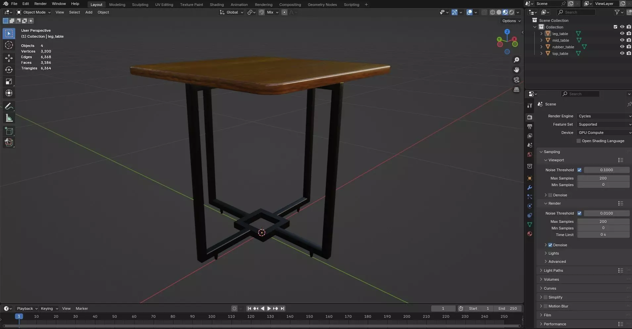This screenshot has width=632, height=329.
Task: Click the zoom magnifier viewport icon
Action: [516, 60]
